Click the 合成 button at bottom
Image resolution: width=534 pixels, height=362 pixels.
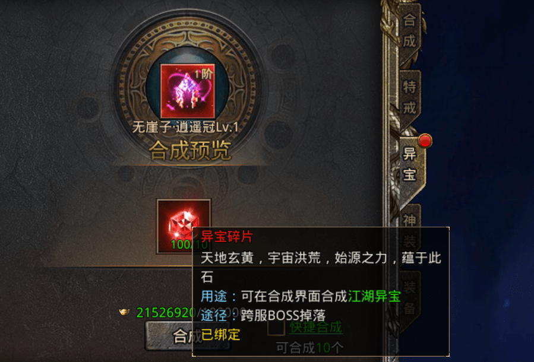point(187,336)
